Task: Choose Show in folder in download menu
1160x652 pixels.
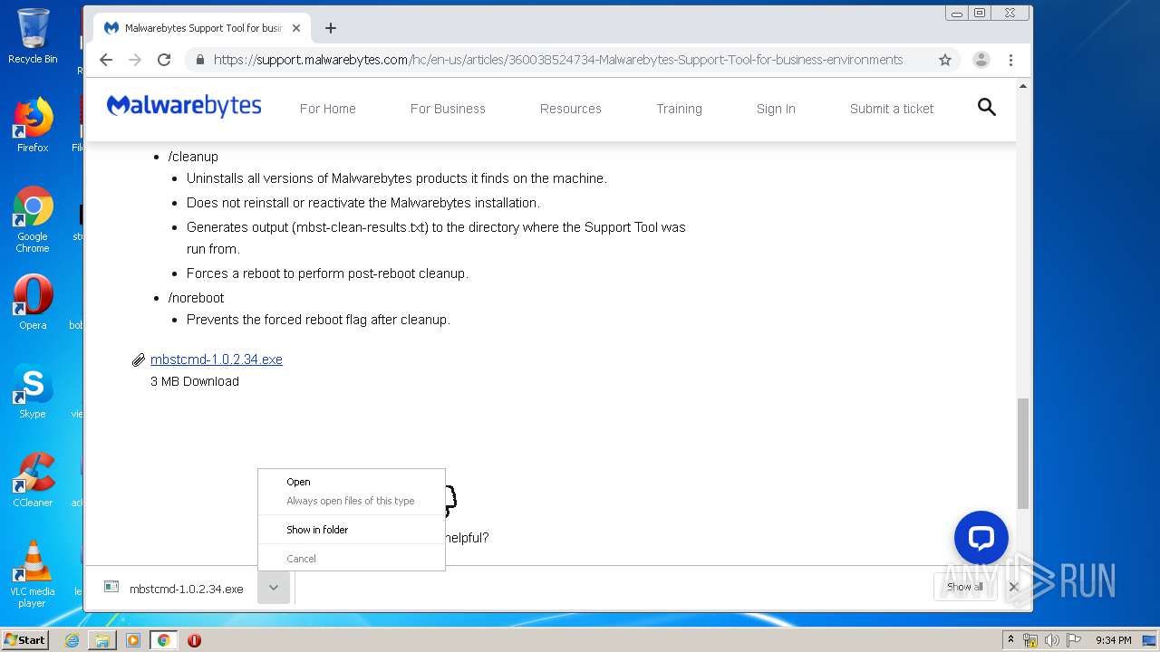Action: pos(317,530)
